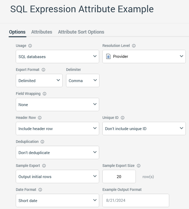
Task: Click the Date Format info icon
Action: [x=40, y=190]
